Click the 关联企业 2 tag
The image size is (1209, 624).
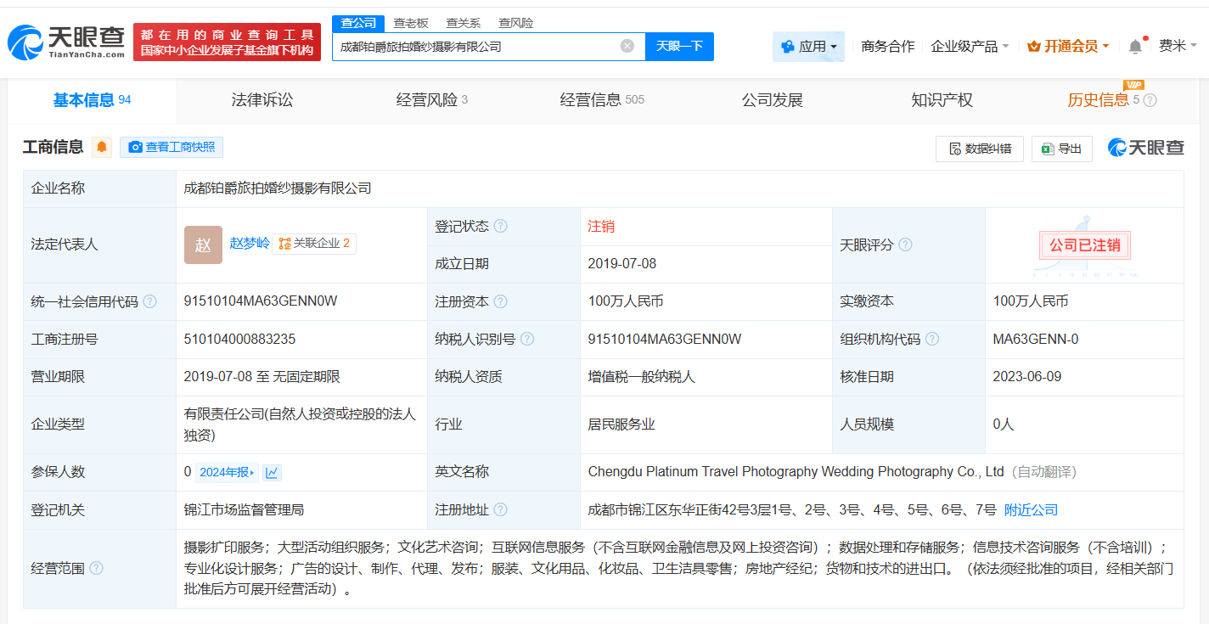click(314, 244)
